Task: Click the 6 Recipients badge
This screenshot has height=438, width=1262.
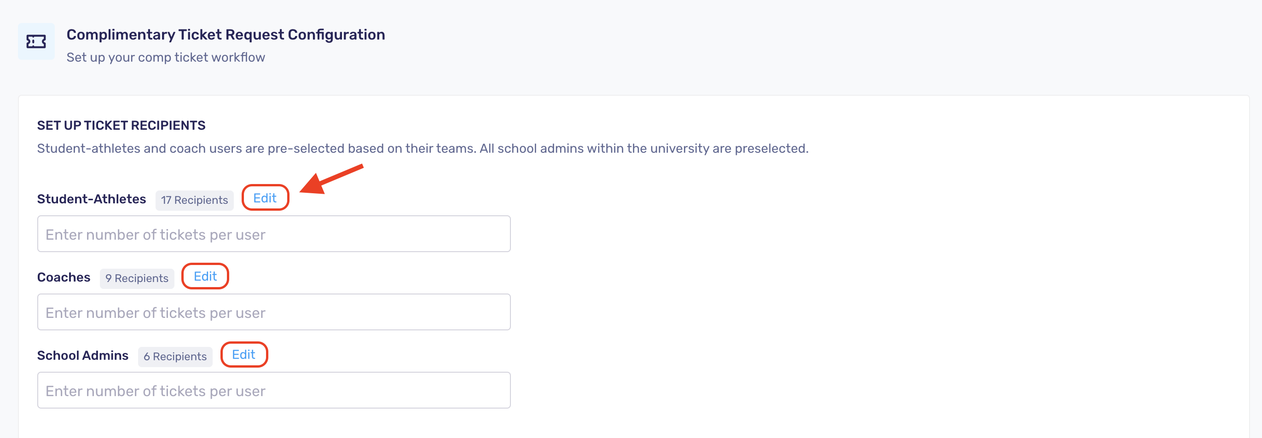Action: point(175,357)
